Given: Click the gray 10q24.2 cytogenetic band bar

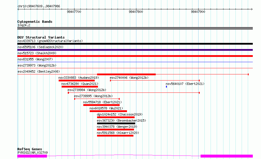Looking at the screenshot, I should pyautogui.click(x=135, y=28).
